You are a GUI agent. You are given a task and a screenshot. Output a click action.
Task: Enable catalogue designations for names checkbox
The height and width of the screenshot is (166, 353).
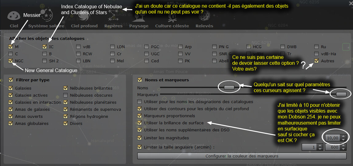point(139,102)
